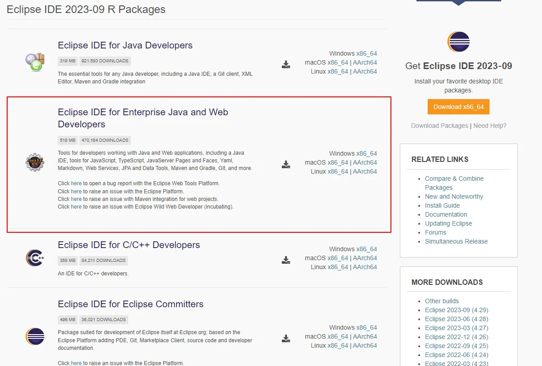Open Eclipse IDE for Enterprise Java and Web Developers
Viewport: 542px width, 366px height.
(x=143, y=118)
